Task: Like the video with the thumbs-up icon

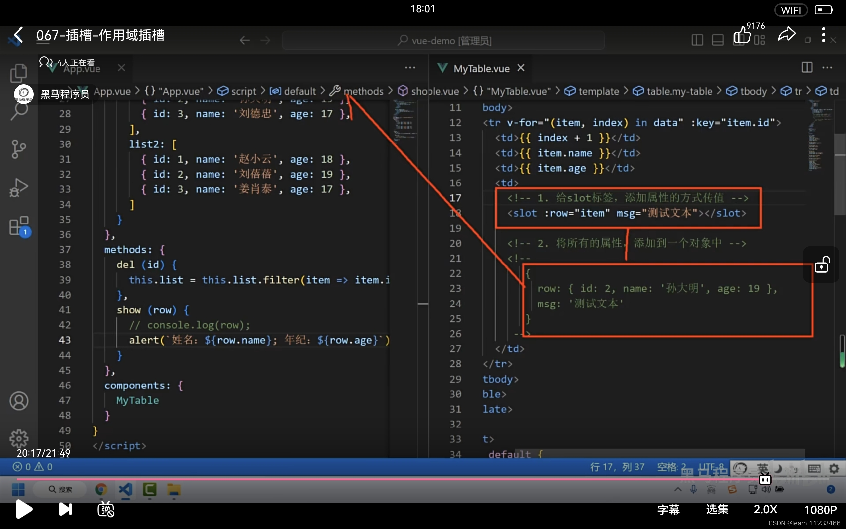Action: coord(742,35)
